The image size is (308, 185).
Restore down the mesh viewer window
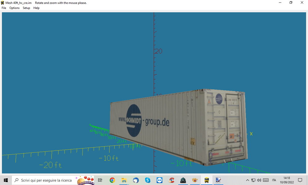291,2
